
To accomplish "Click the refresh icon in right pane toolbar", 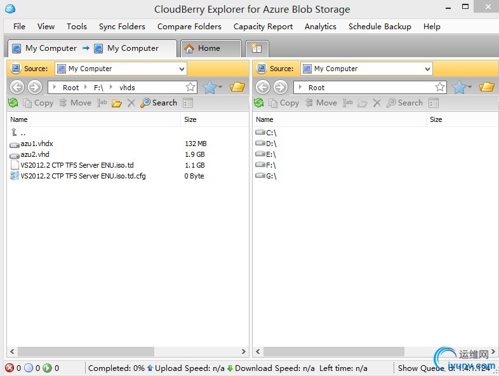I will [259, 102].
